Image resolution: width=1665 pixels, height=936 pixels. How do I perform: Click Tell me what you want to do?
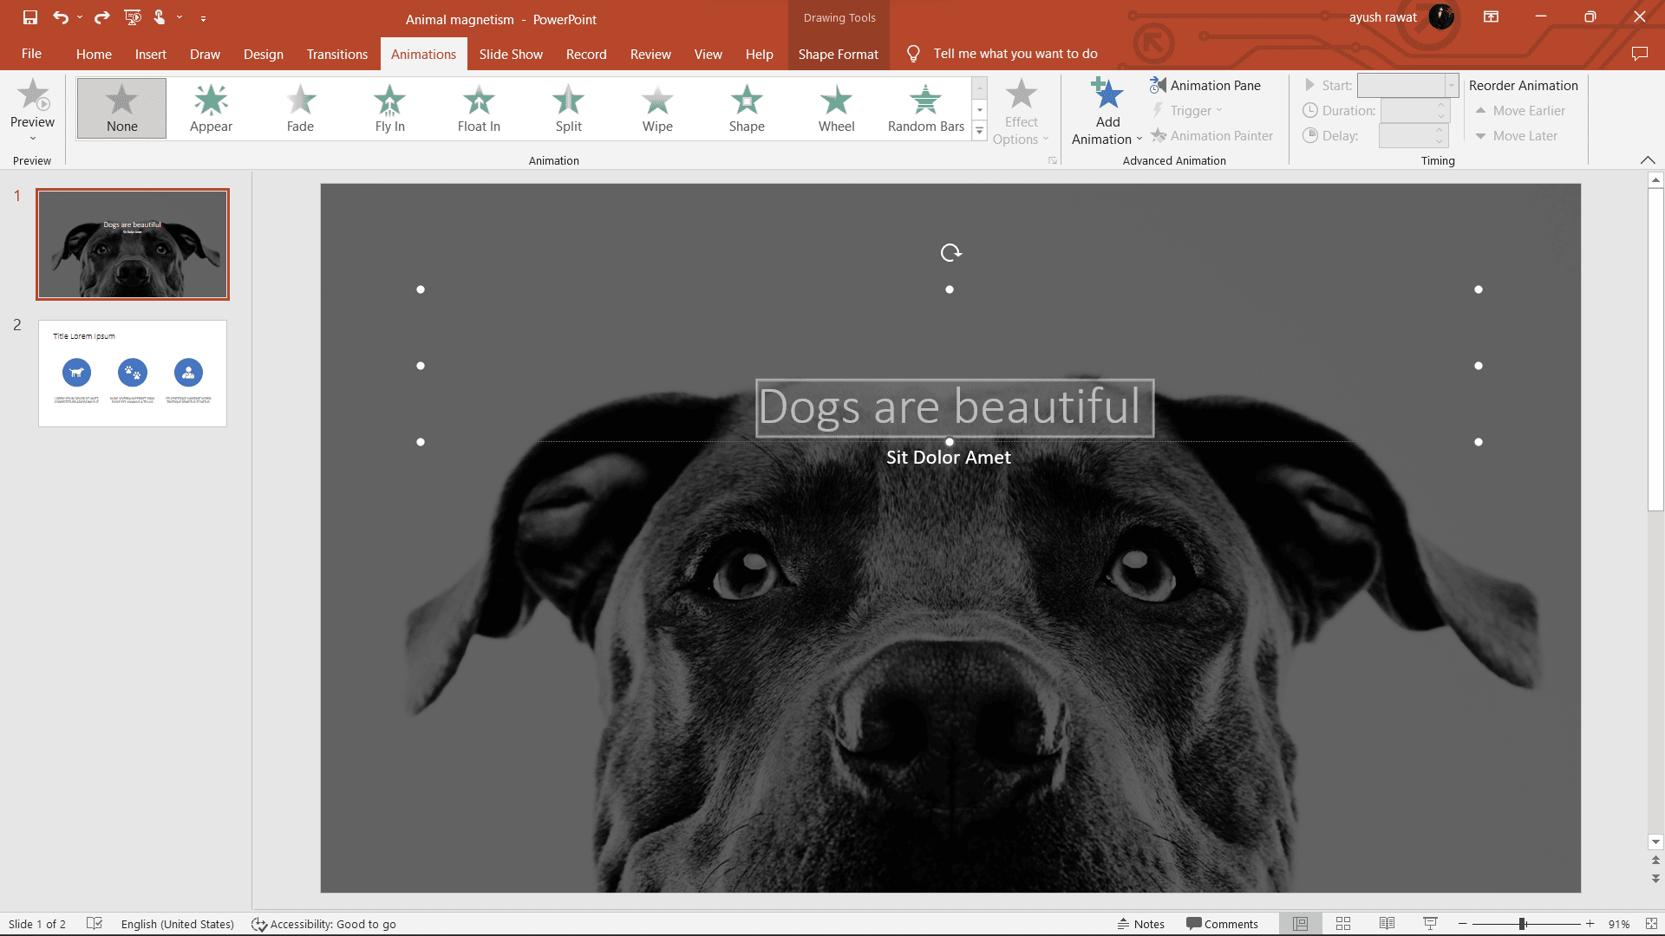1015,54
